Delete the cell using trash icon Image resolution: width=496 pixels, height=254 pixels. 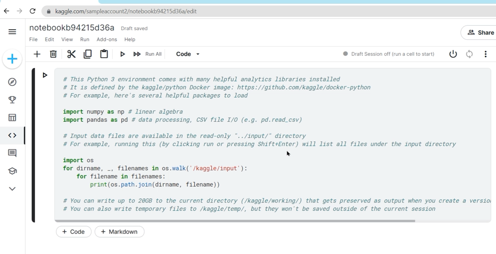(54, 54)
